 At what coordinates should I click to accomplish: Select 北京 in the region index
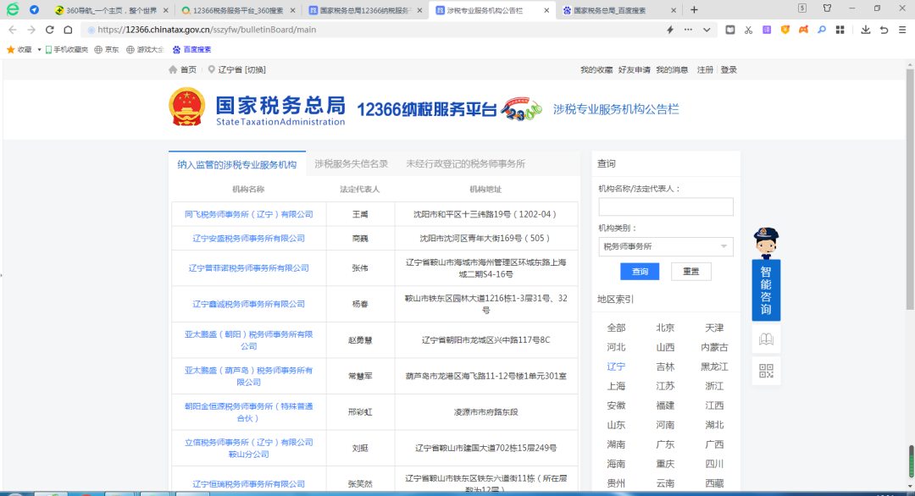coord(665,328)
